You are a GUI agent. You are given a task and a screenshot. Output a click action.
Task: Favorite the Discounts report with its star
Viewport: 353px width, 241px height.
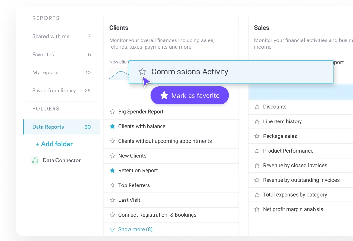(257, 107)
